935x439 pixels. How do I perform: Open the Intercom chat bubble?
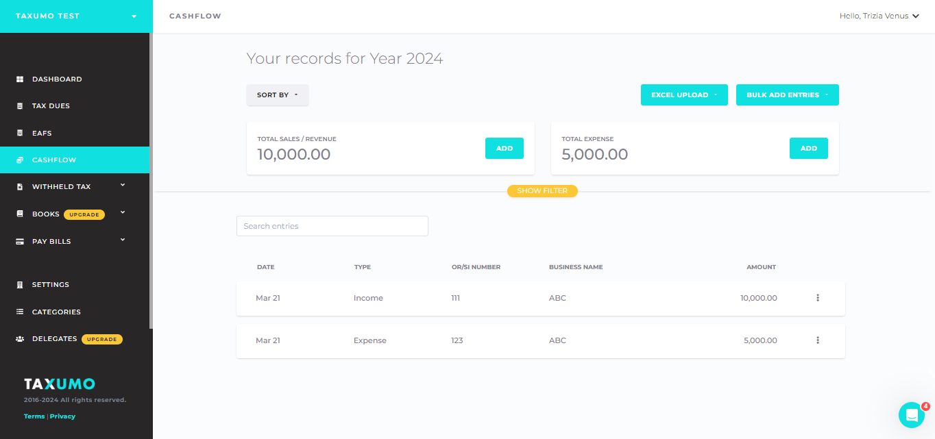coord(912,415)
